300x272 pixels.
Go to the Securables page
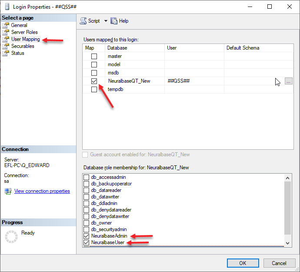(x=23, y=46)
